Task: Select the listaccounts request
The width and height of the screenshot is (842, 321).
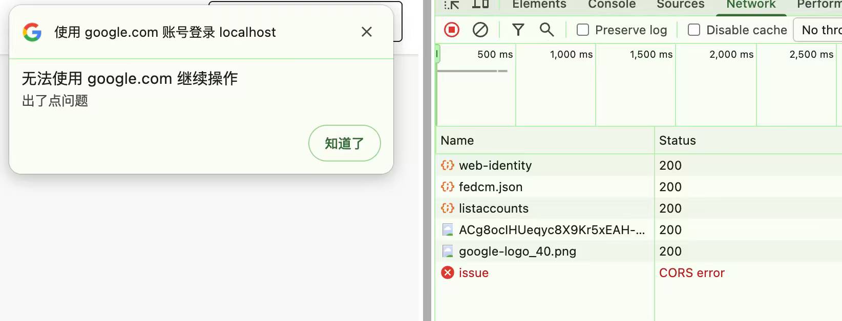Action: pos(494,208)
